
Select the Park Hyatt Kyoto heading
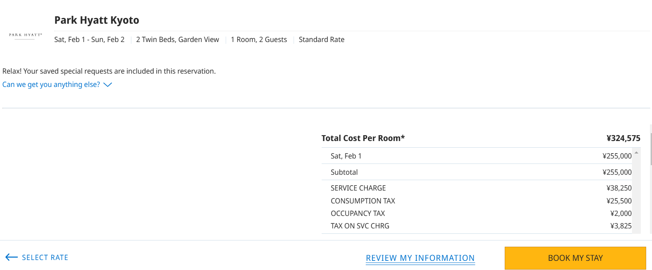[97, 20]
